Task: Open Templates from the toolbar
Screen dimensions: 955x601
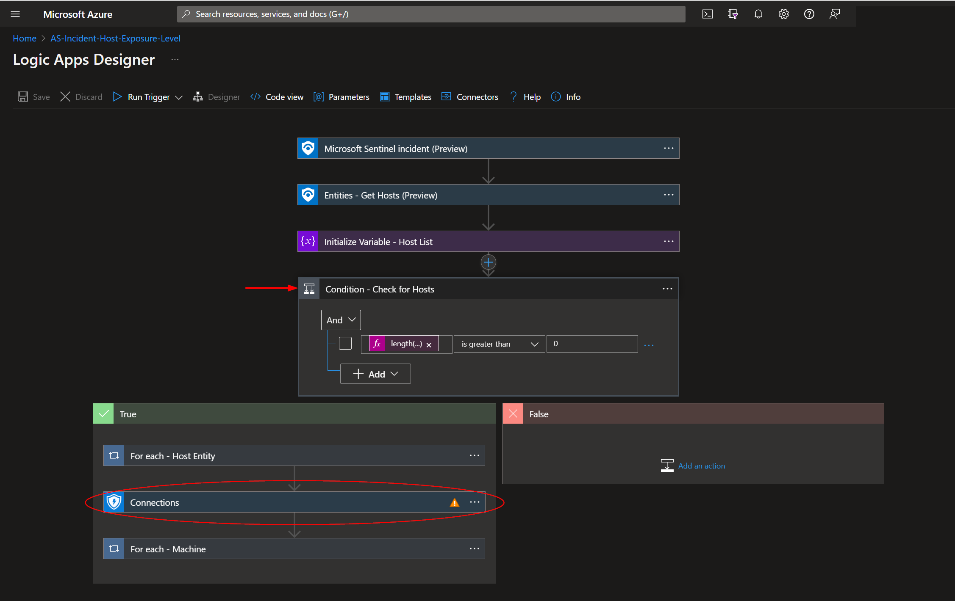Action: point(405,97)
